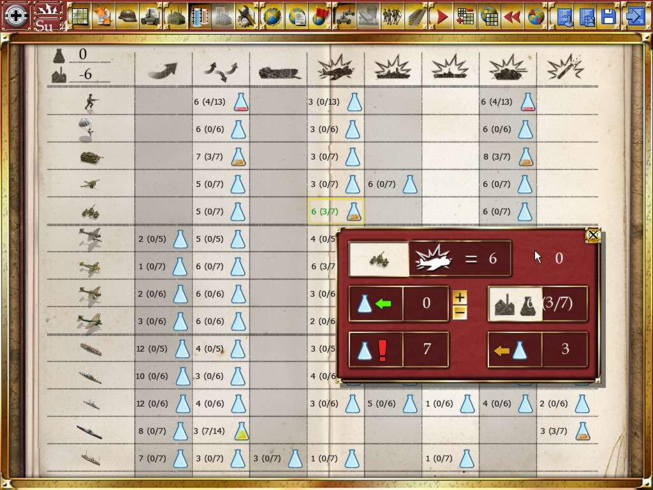This screenshot has width=653, height=490.
Task: Click the steel helmet icon
Action: (x=128, y=16)
